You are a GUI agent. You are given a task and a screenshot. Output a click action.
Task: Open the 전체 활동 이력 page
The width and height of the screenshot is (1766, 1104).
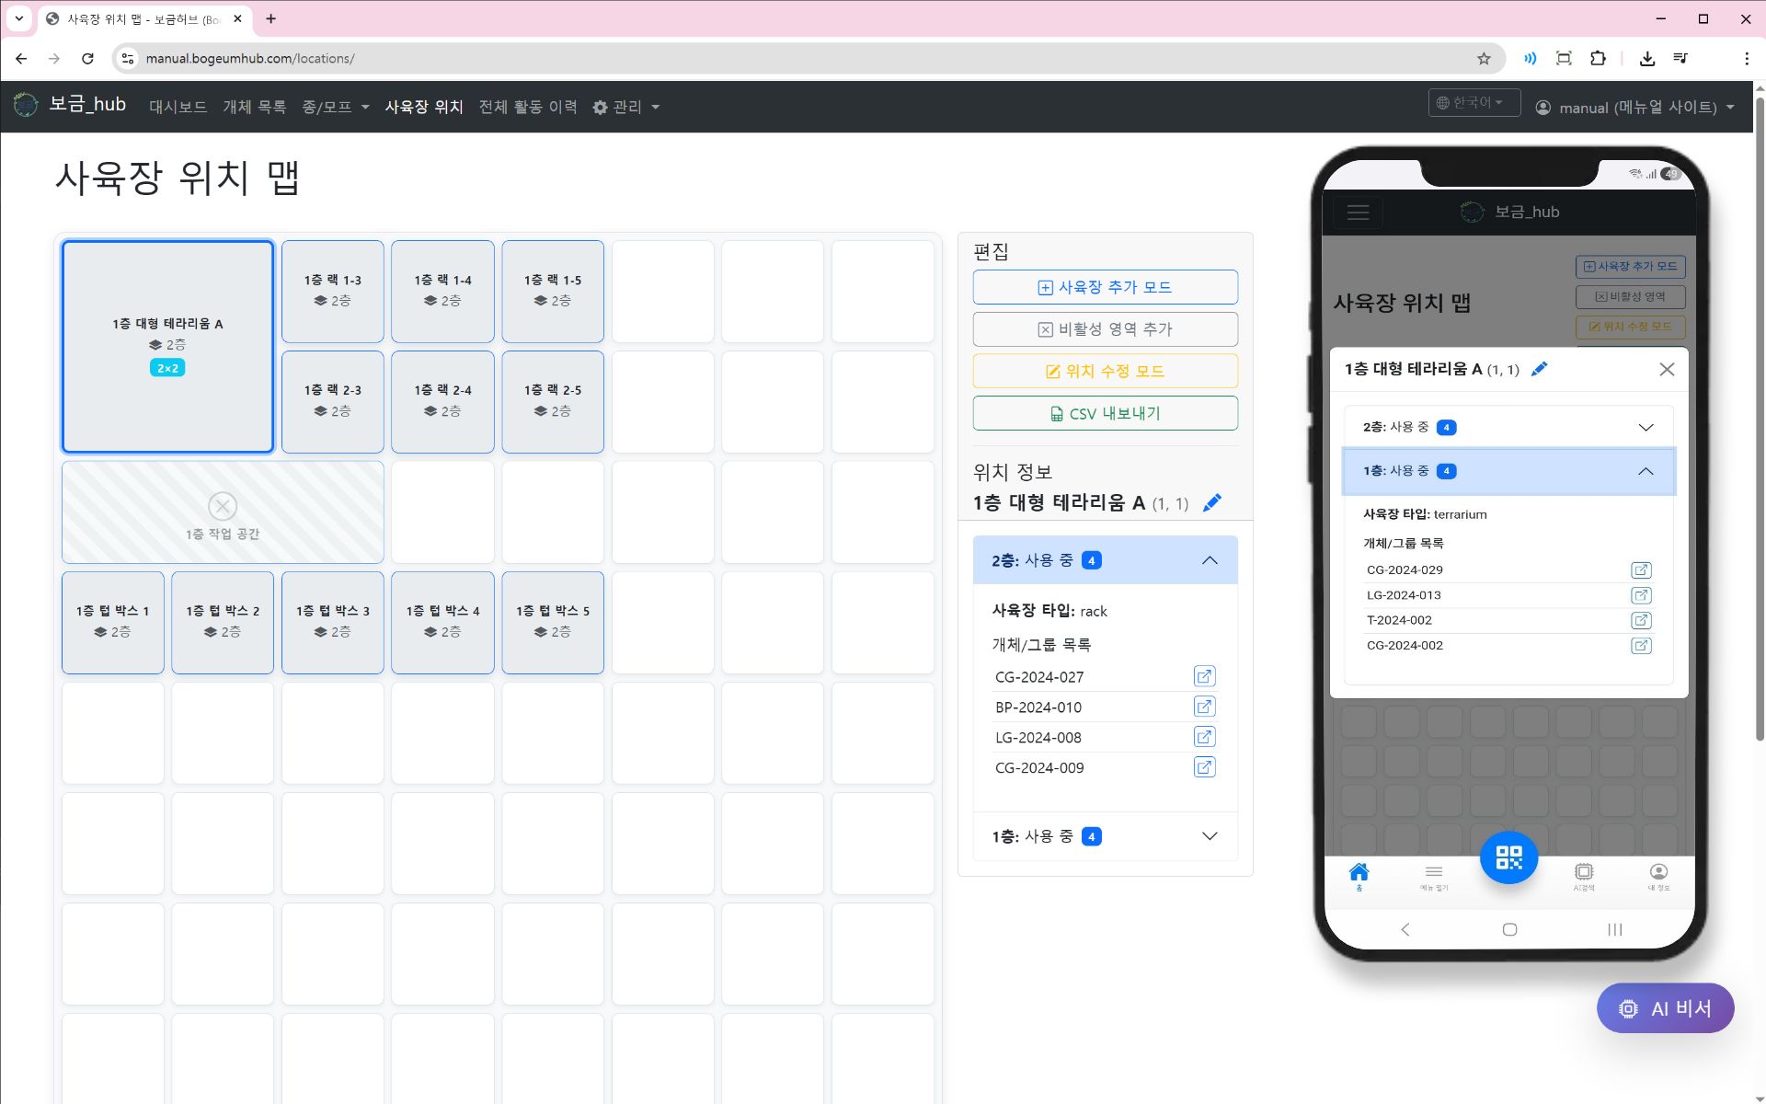[x=528, y=107]
